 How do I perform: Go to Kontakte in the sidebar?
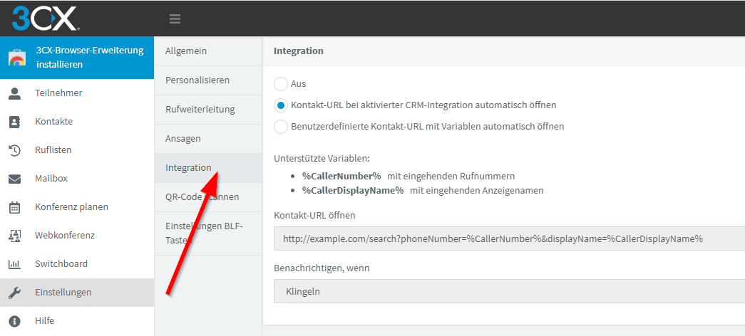[77, 122]
